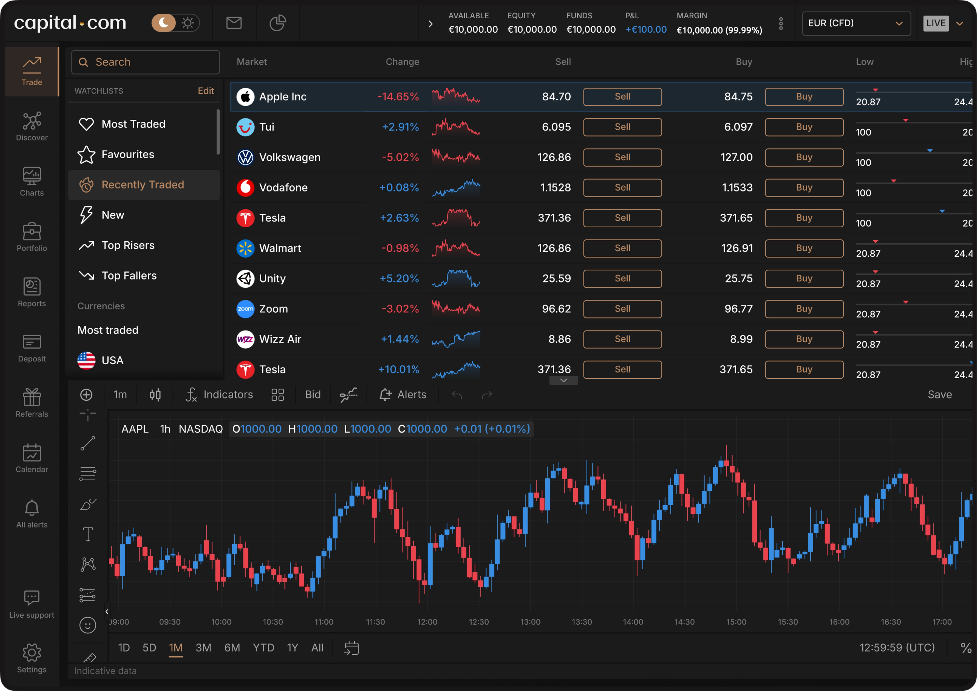Image resolution: width=977 pixels, height=691 pixels.
Task: Open the Trade sidebar tab
Action: (32, 72)
